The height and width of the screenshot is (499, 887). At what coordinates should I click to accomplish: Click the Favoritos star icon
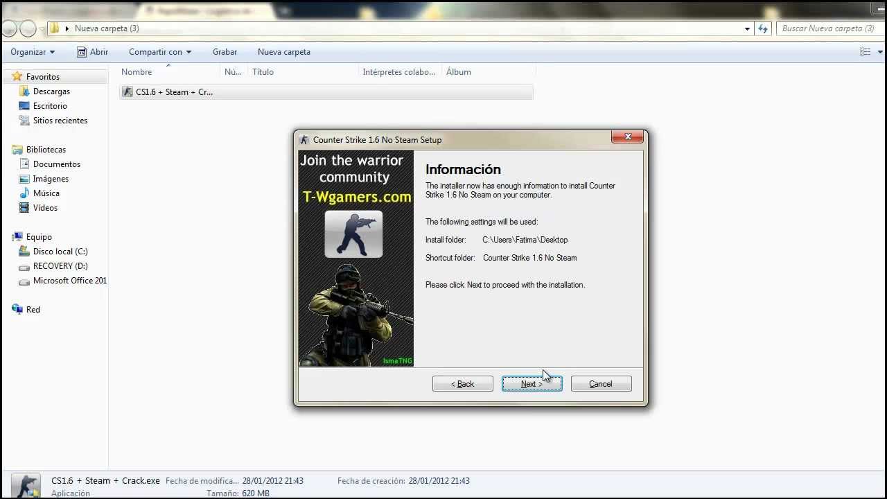click(x=17, y=76)
